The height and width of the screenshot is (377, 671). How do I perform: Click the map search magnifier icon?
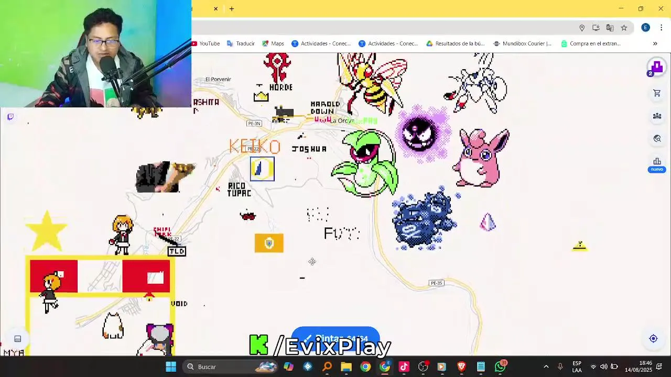pos(657,139)
